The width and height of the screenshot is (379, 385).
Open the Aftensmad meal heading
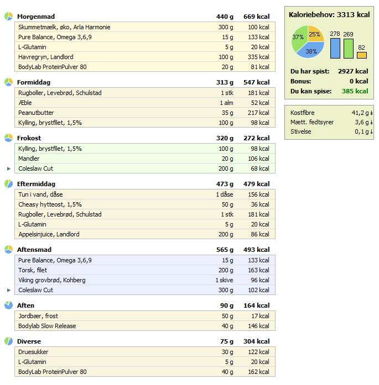tap(34, 250)
